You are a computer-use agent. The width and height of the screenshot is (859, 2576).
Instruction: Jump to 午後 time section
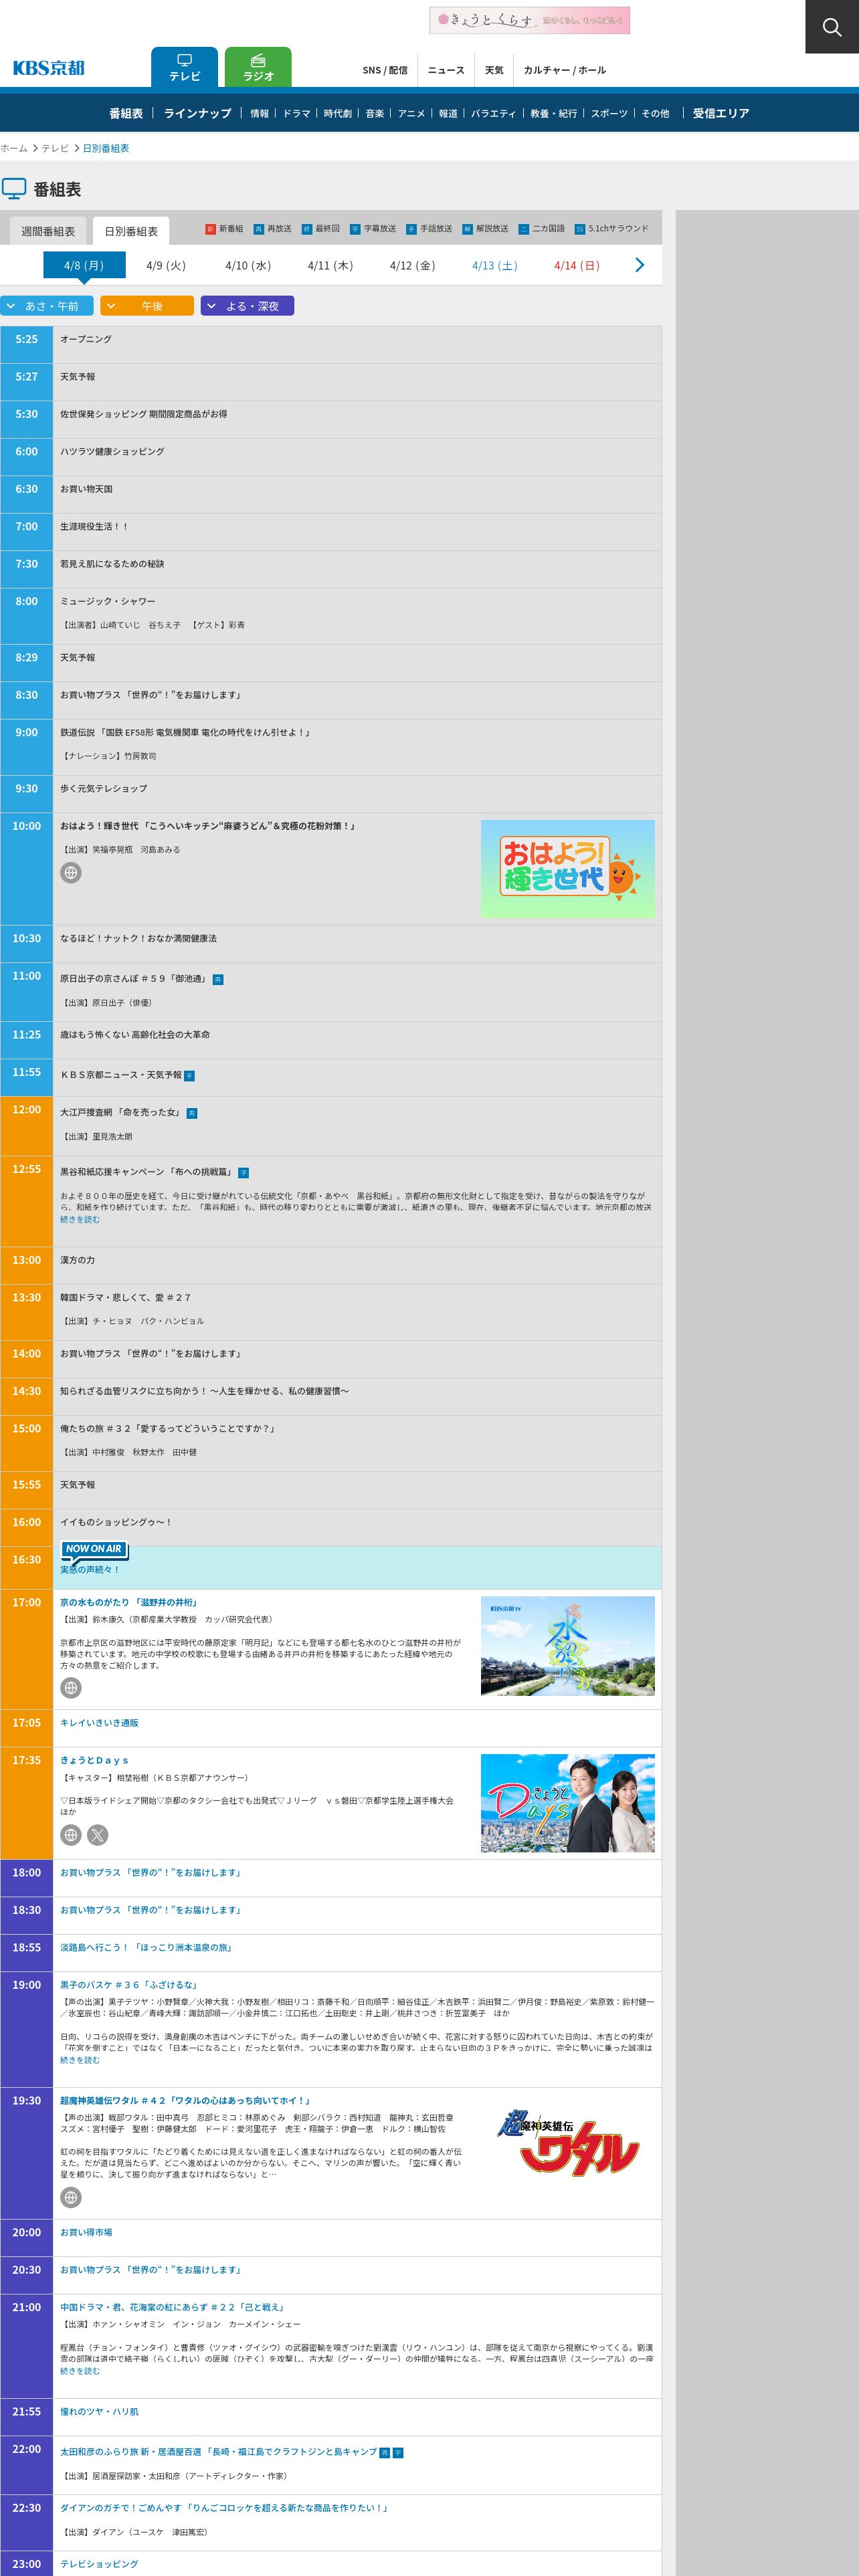[x=147, y=306]
